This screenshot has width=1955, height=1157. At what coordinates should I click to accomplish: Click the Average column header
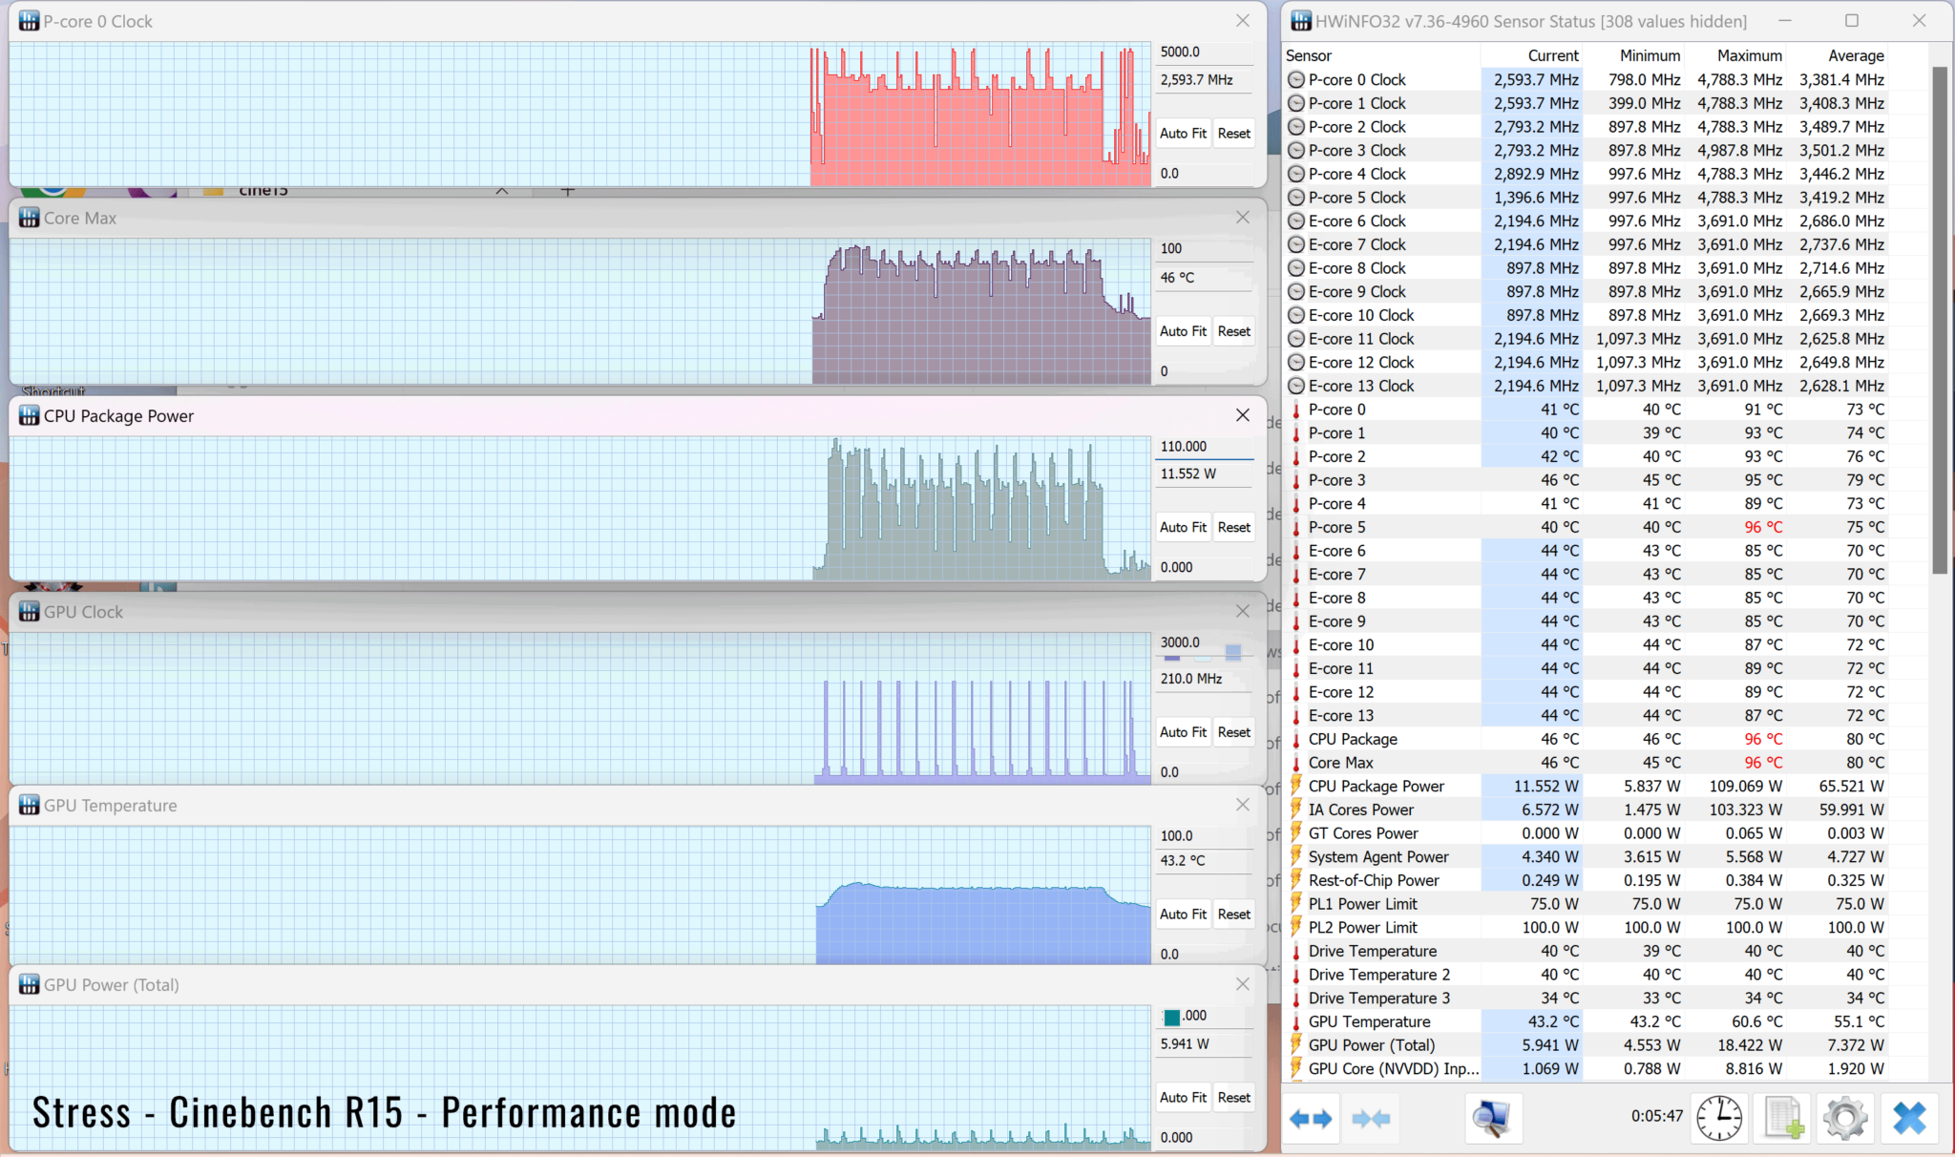(1855, 55)
